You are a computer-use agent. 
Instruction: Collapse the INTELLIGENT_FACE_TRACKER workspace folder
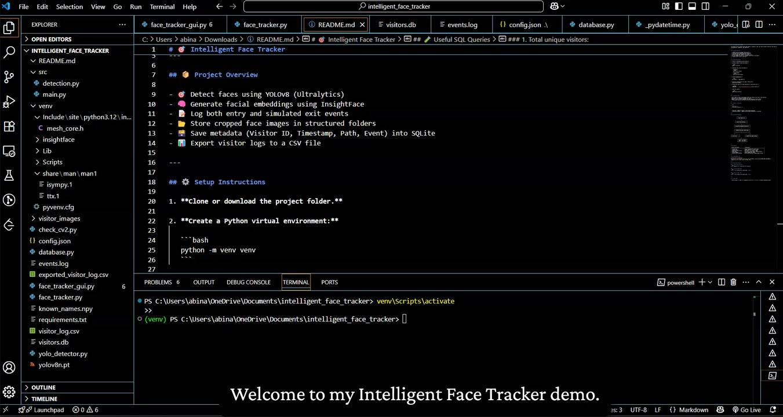[x=77, y=50]
